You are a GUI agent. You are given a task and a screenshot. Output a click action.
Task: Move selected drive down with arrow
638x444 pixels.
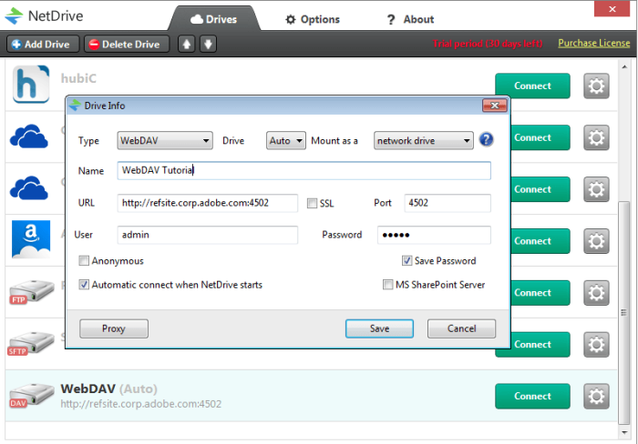[208, 44]
